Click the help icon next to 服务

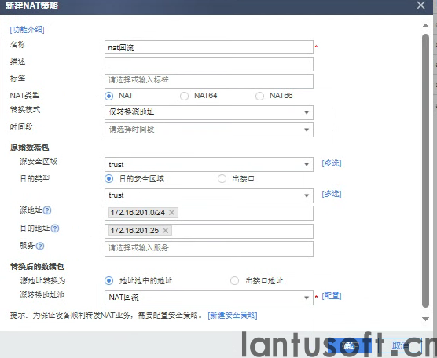click(x=40, y=246)
